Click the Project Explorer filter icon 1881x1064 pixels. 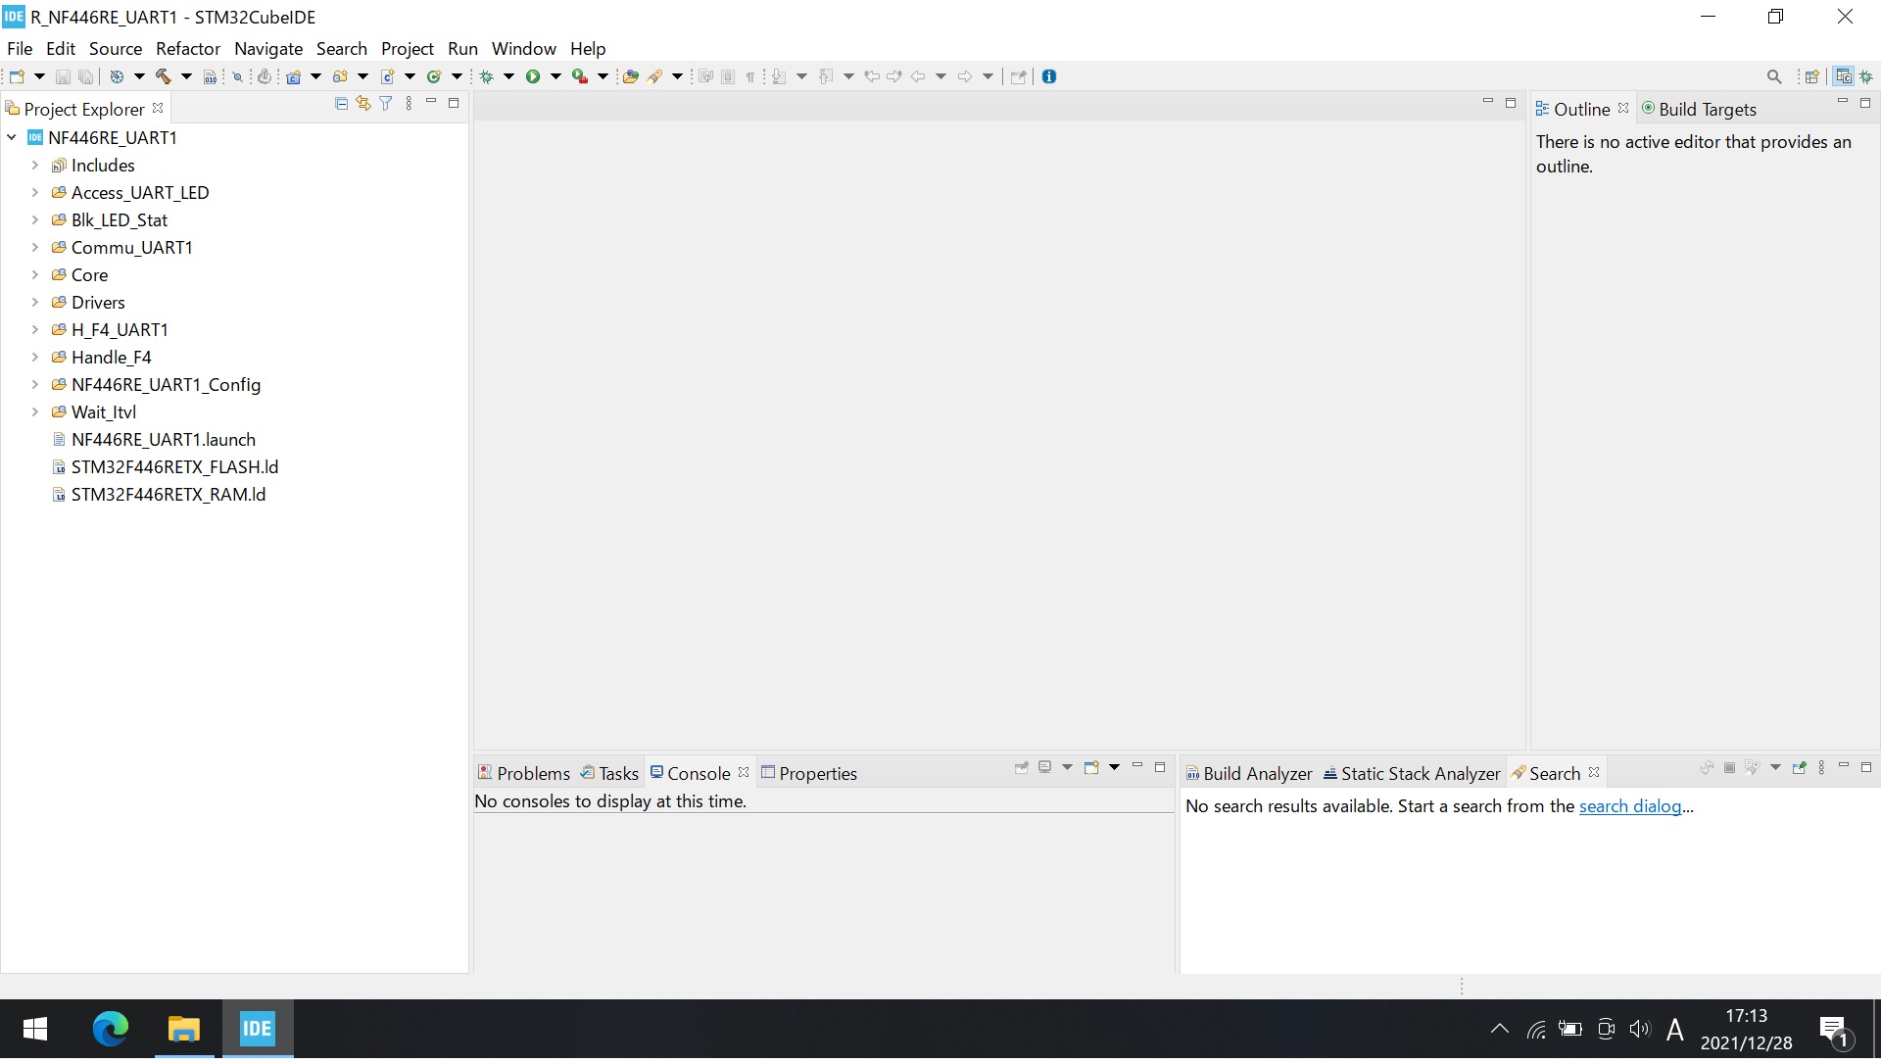point(386,103)
